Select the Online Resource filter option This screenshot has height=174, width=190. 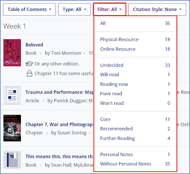click(x=117, y=49)
